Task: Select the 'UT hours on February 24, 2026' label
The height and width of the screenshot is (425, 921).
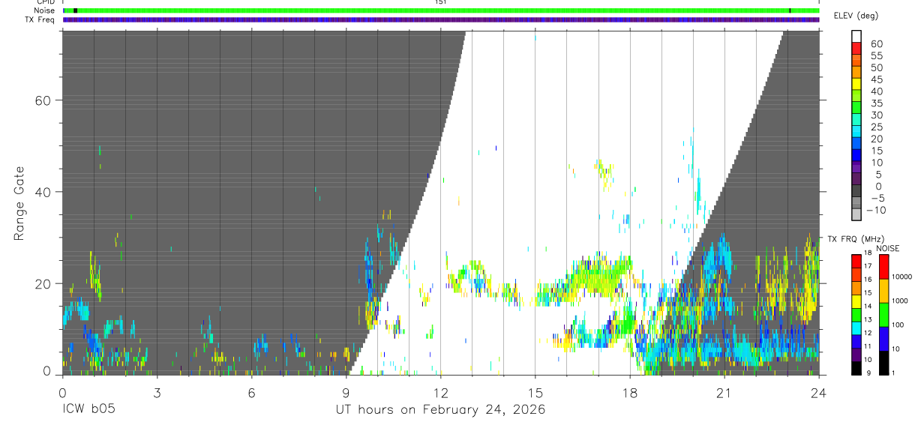Action: pos(440,410)
